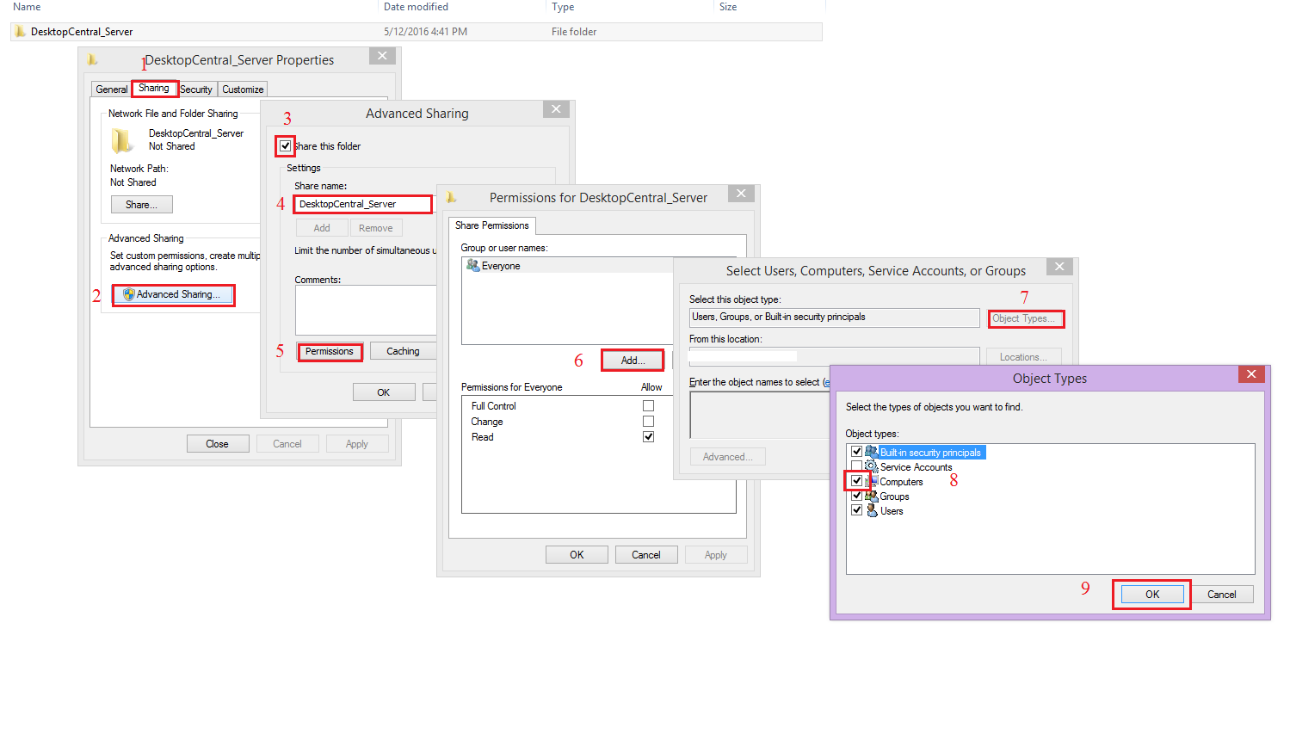The image size is (1290, 734).
Task: Select DesktopCentral_Server folder name in file list
Action: pos(82,32)
